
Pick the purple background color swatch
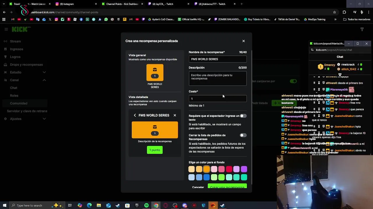click(x=244, y=169)
